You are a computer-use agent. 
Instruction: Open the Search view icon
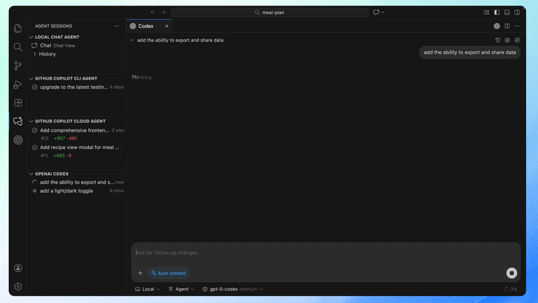(18, 47)
